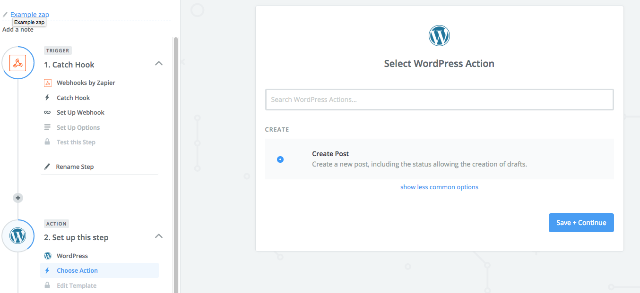640x293 pixels.
Task: Click the Create Post title text
Action: click(330, 154)
